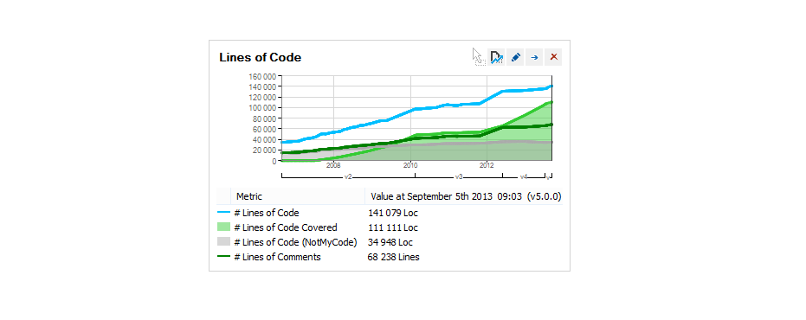The image size is (806, 320).
Task: Click the 2008 label on the x-axis
Action: pyautogui.click(x=333, y=165)
